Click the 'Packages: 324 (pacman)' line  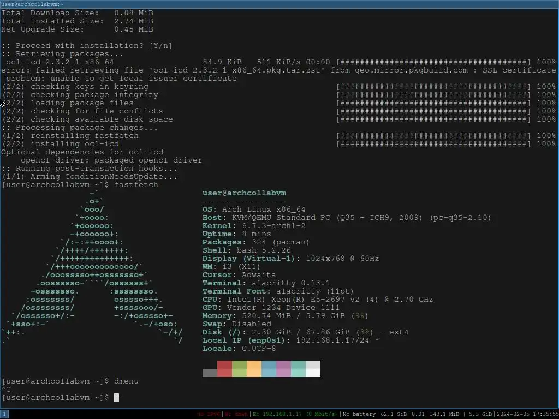(256, 242)
